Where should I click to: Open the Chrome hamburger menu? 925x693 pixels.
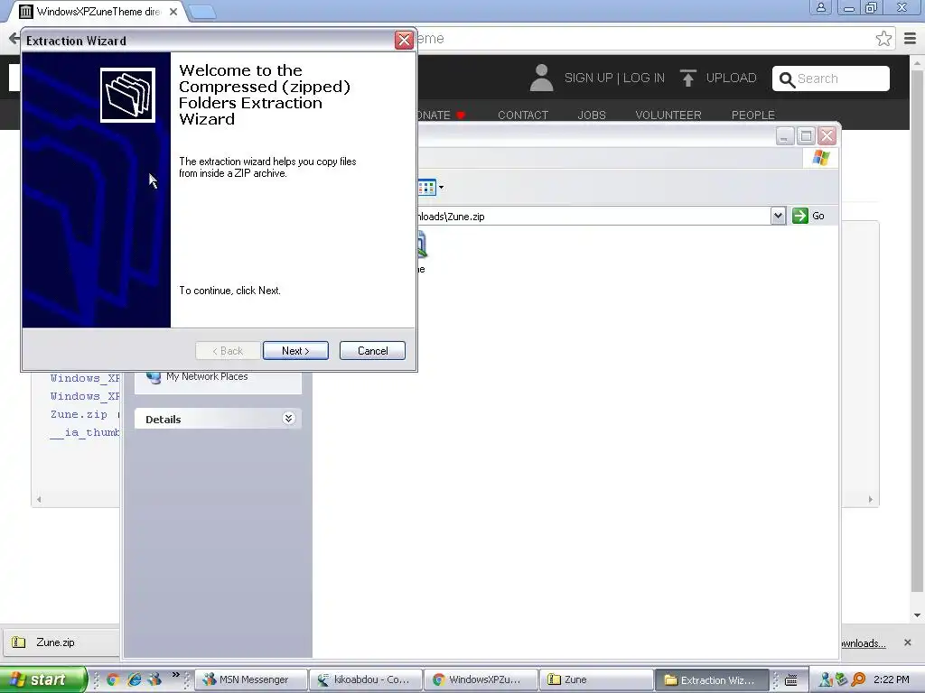pyautogui.click(x=911, y=39)
